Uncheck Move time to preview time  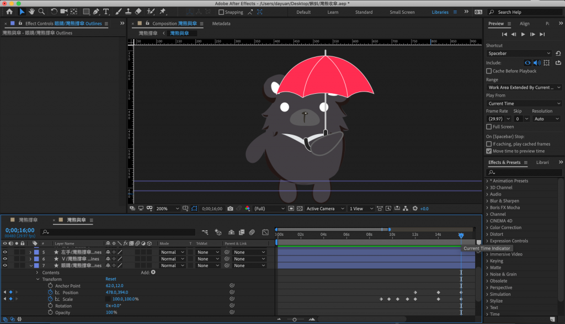[x=489, y=151]
